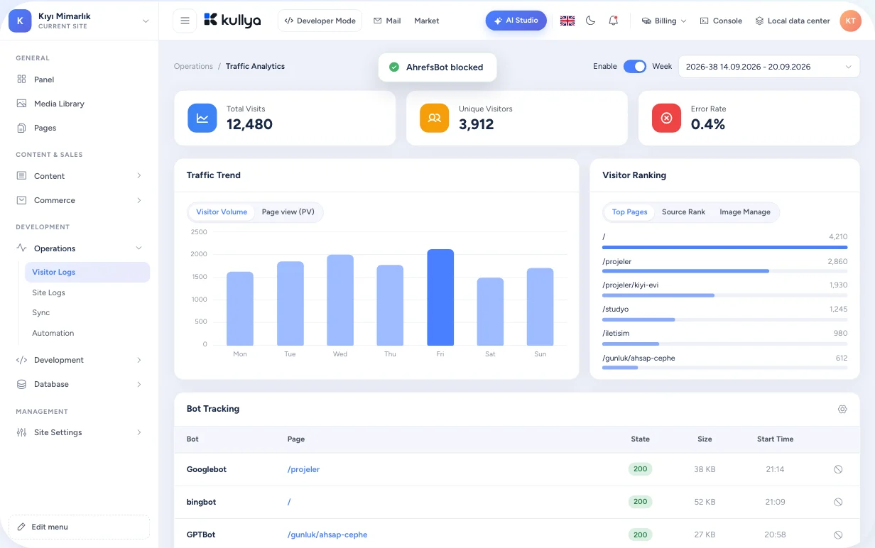
Task: Click the AhrefsBot blocked notification
Action: pyautogui.click(x=437, y=67)
